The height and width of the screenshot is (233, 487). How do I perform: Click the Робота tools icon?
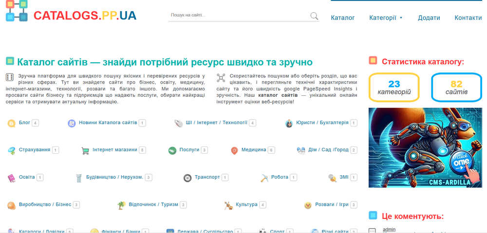(x=264, y=178)
